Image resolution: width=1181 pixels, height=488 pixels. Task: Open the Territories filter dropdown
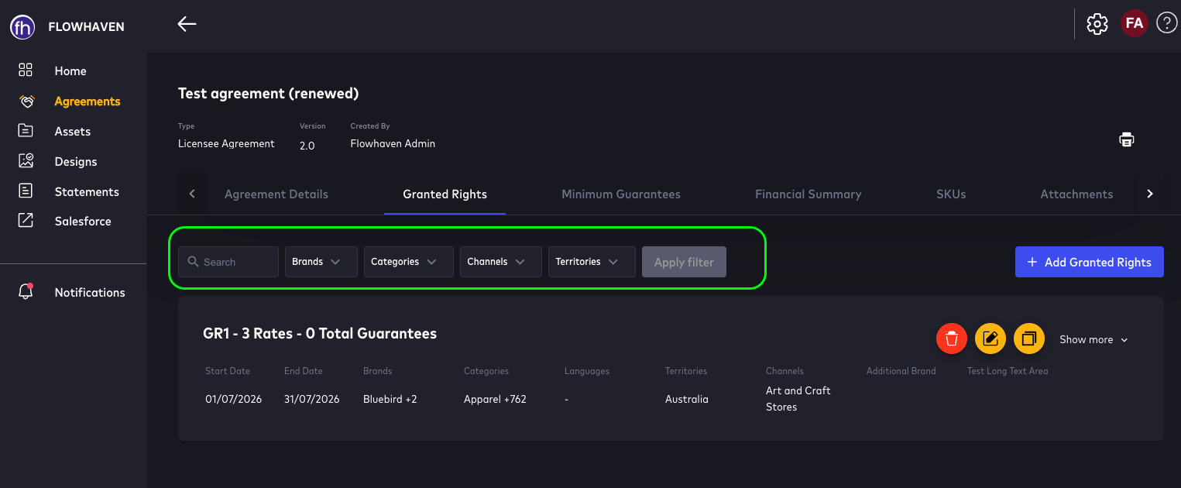pyautogui.click(x=592, y=262)
